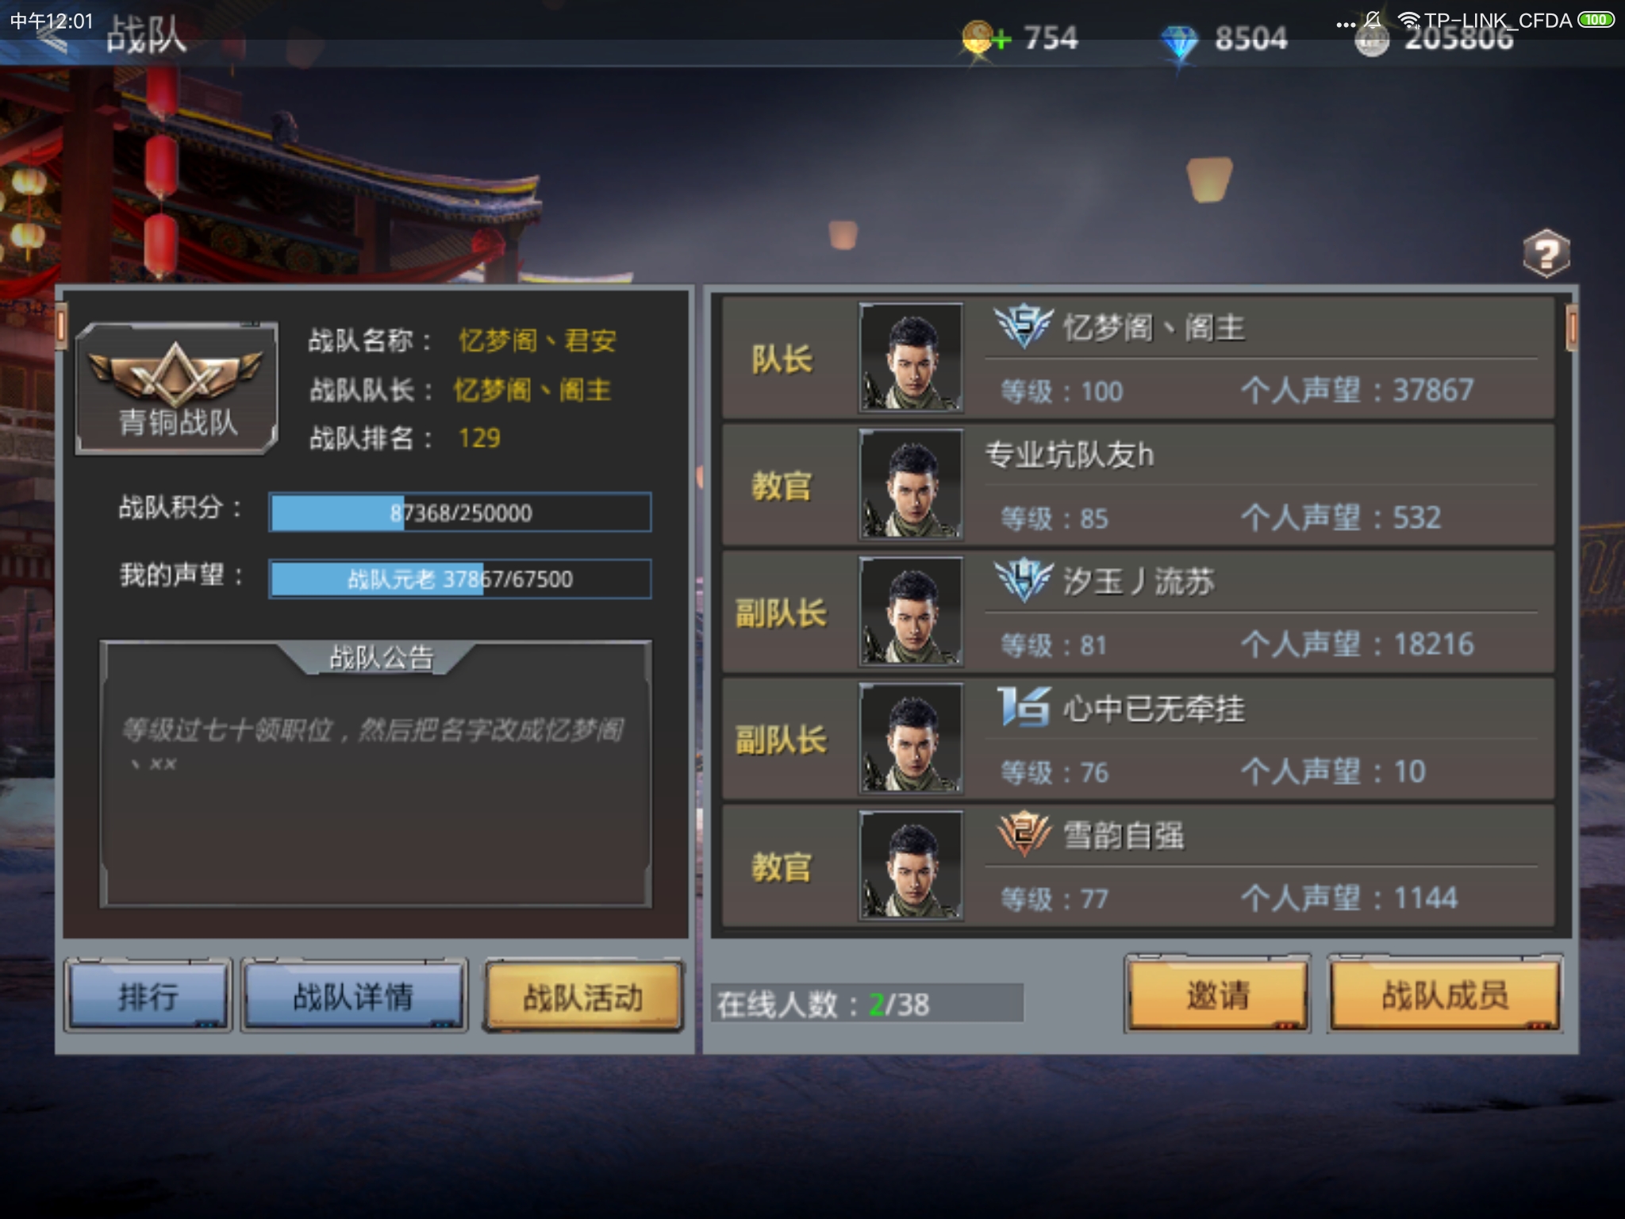Select the 雪韵自强 member row
Screen dimensions: 1625x1219
point(1138,866)
